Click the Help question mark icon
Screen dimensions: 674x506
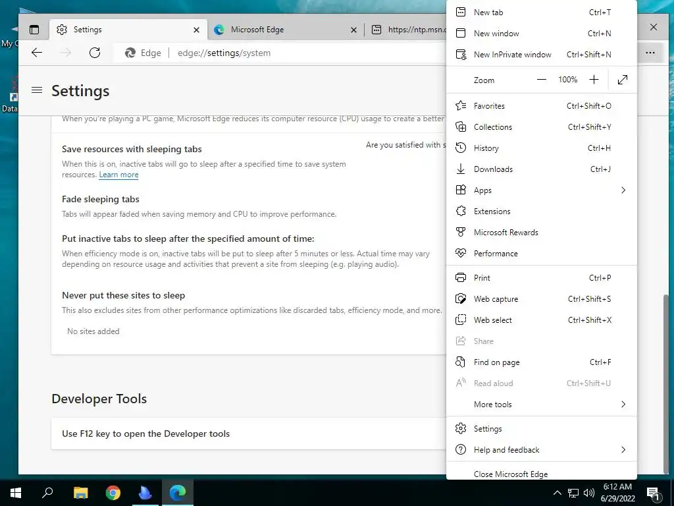[460, 449]
